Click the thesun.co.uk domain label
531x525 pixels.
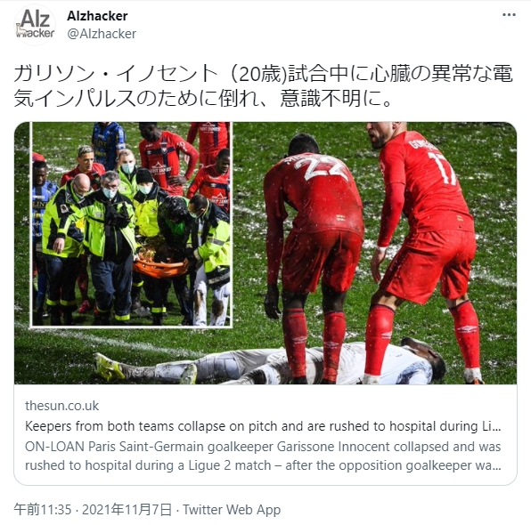click(x=62, y=406)
